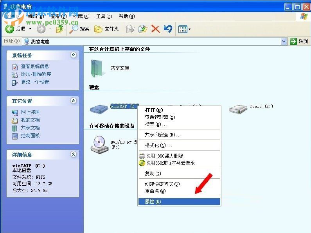Choose 使用360进行木马云查杀 menu entry

[179, 163]
